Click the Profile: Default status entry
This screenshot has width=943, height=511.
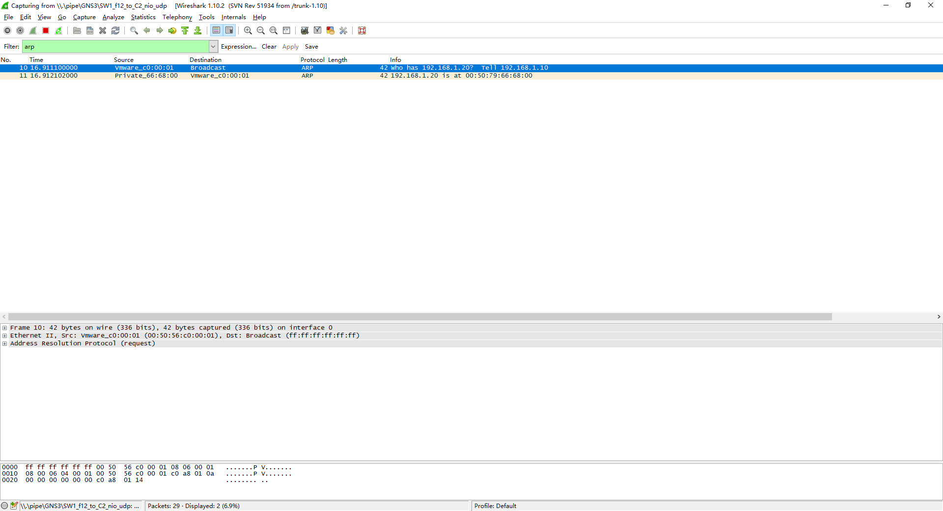(x=495, y=506)
